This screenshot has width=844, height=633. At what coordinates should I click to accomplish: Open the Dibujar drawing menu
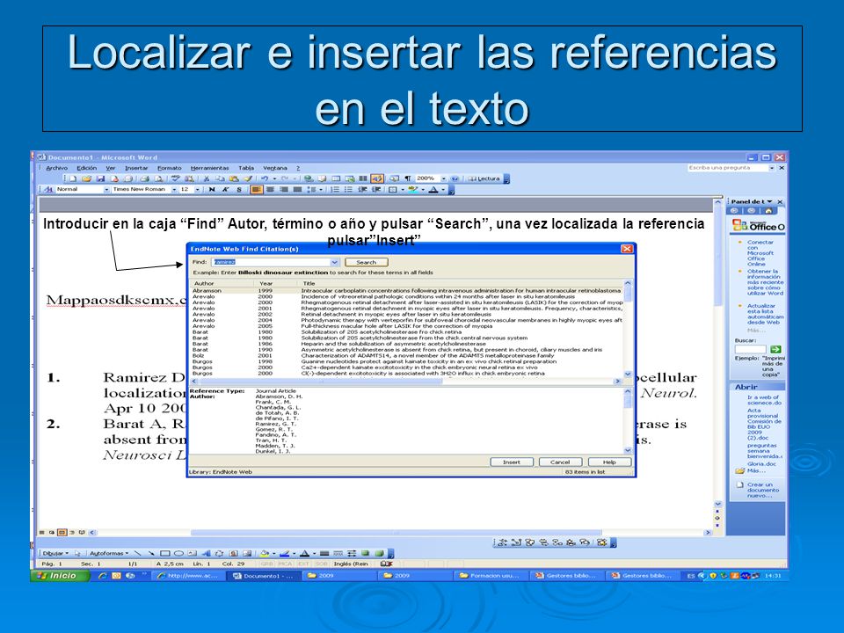pos(55,553)
